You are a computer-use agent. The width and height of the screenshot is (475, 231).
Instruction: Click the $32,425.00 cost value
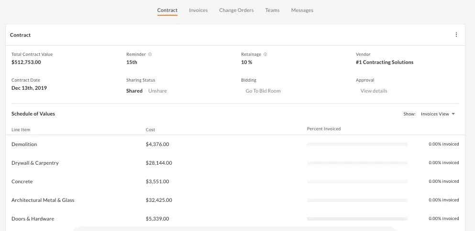[x=159, y=200]
